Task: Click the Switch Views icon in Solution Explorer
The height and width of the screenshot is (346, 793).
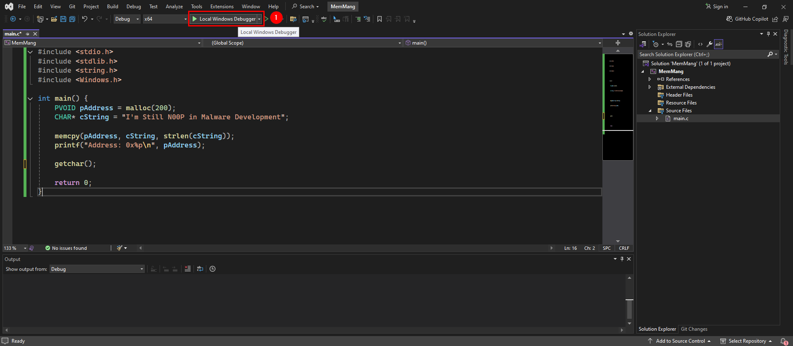Action: (x=643, y=44)
